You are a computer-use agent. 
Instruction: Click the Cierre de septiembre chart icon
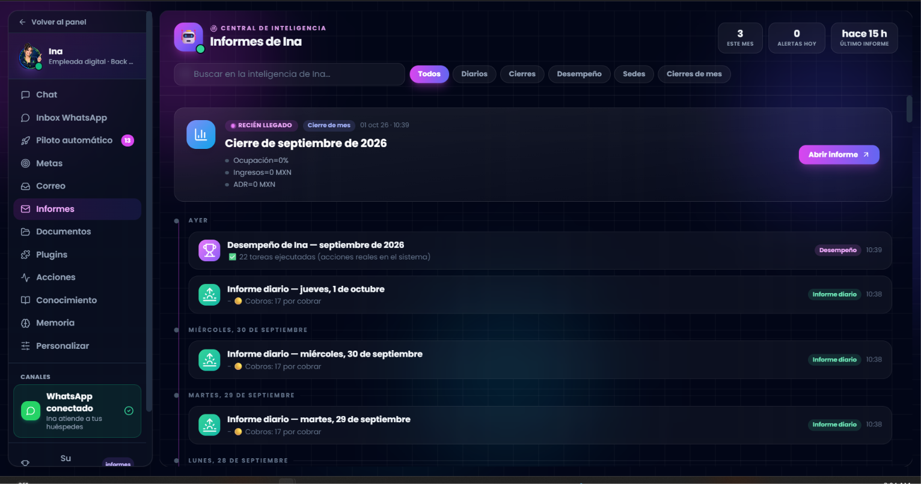click(201, 135)
